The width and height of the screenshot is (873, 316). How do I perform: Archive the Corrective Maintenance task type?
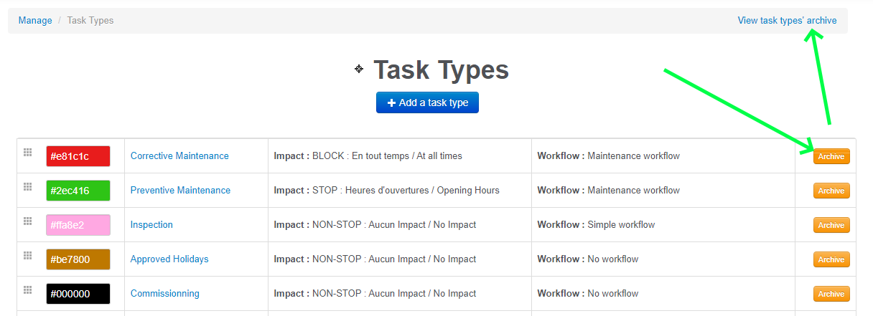tap(831, 156)
